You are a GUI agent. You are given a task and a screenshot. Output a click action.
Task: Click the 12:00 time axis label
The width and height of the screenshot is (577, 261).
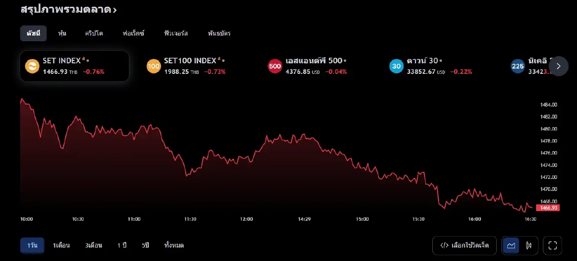point(246,219)
